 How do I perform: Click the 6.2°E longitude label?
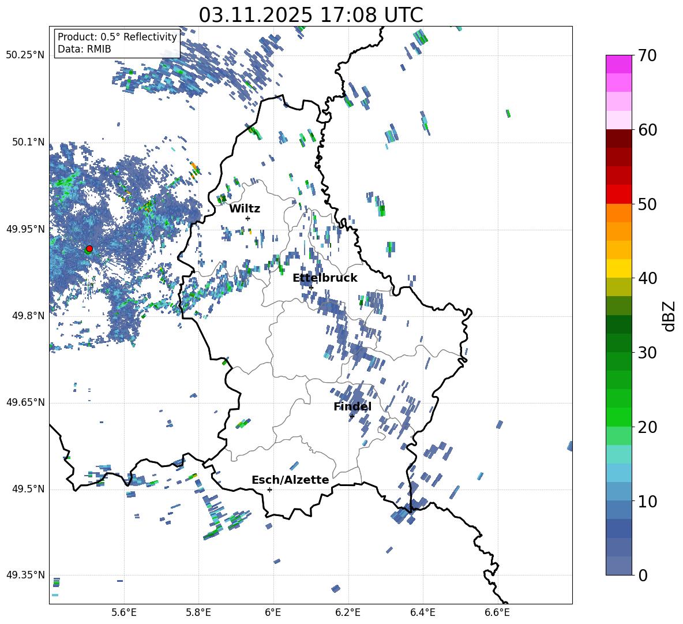(x=348, y=612)
